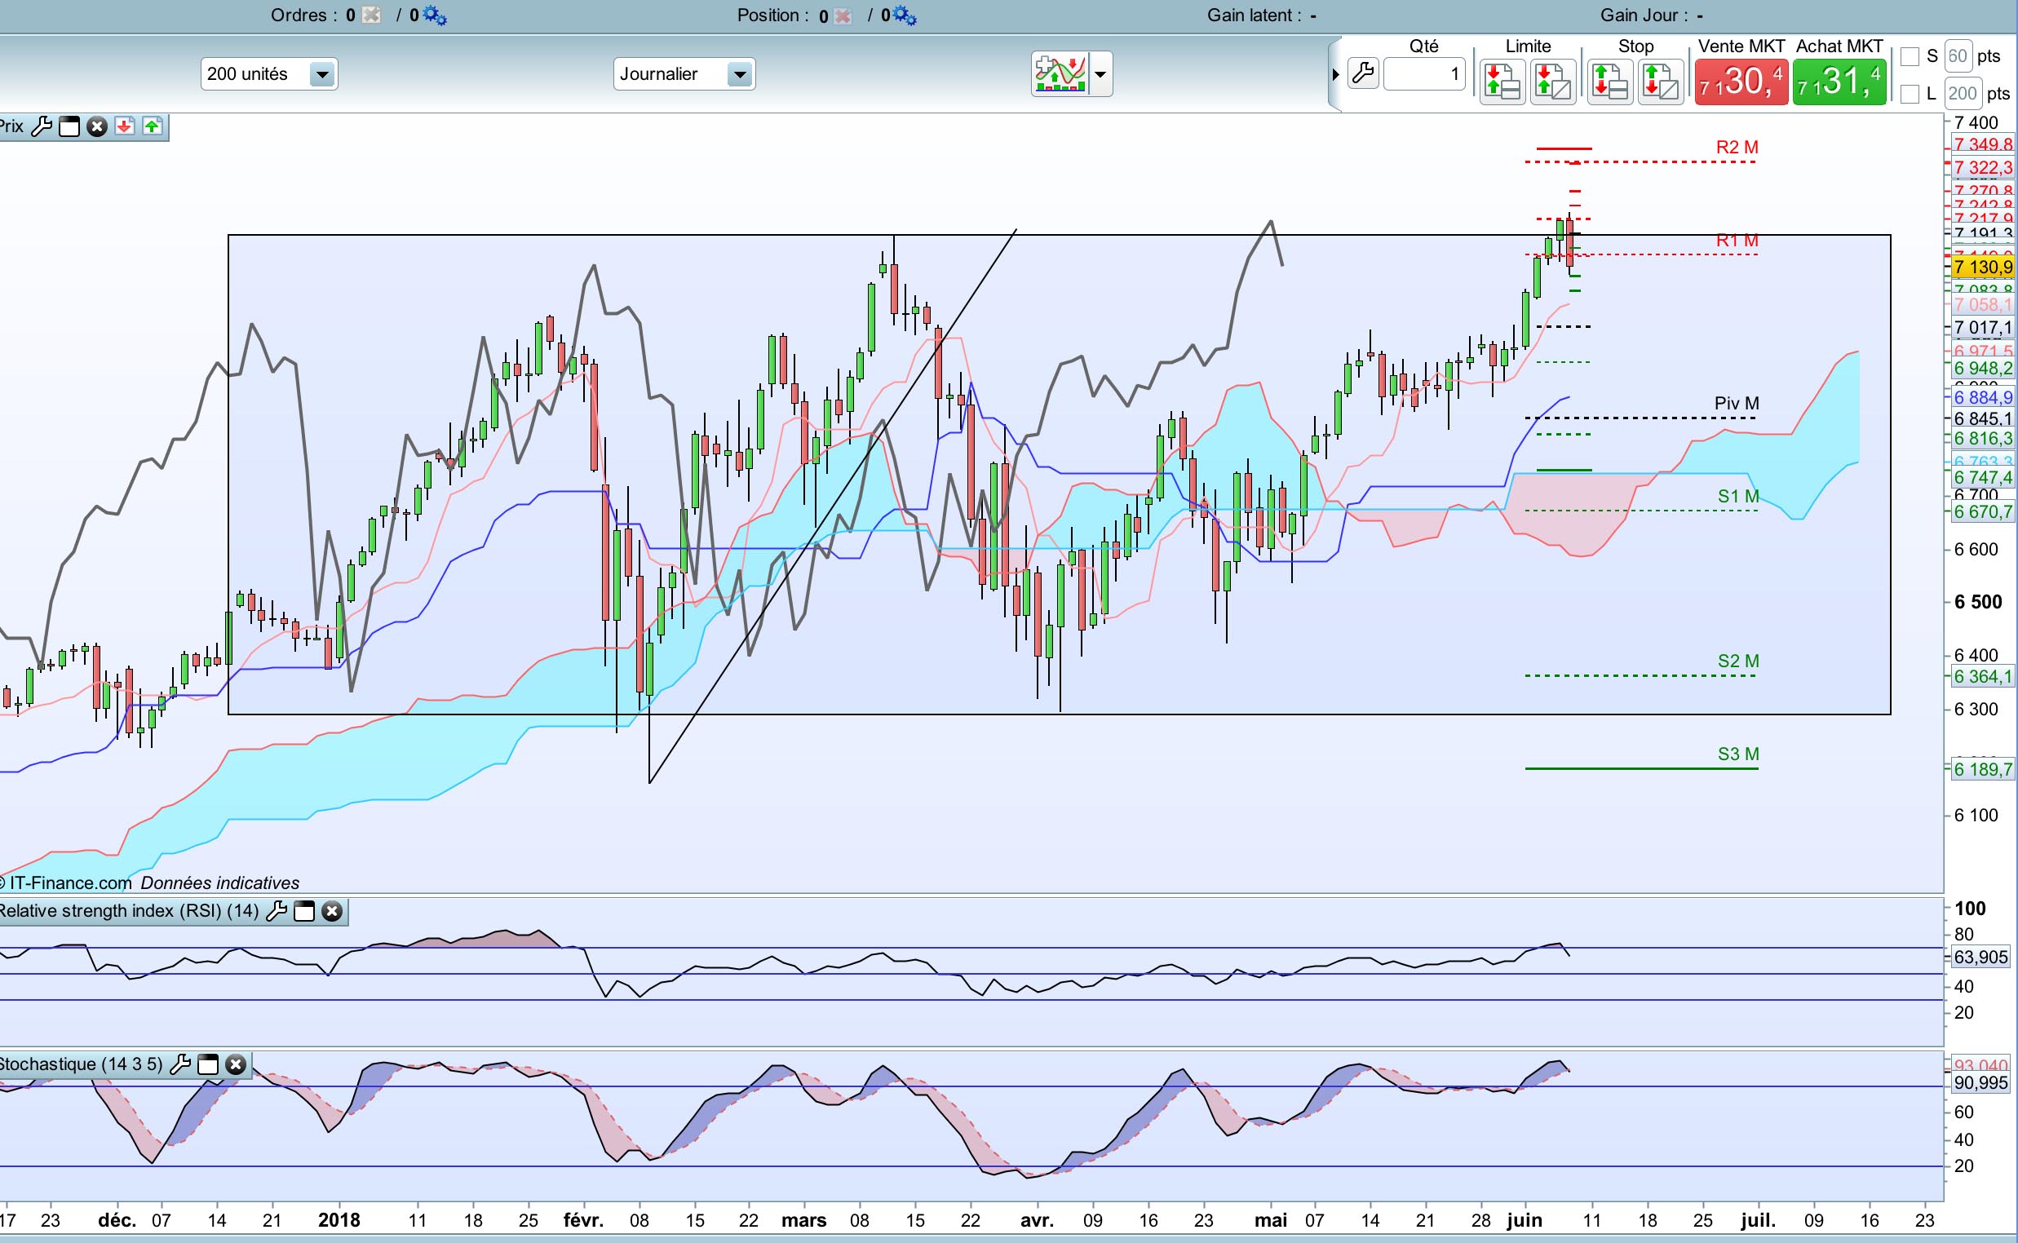Open the order panel wrench settings

click(1363, 74)
